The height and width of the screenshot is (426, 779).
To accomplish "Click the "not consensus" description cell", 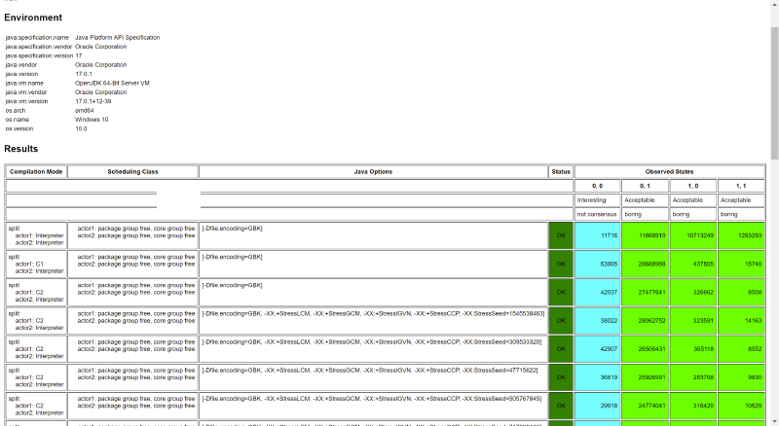I will point(594,214).
